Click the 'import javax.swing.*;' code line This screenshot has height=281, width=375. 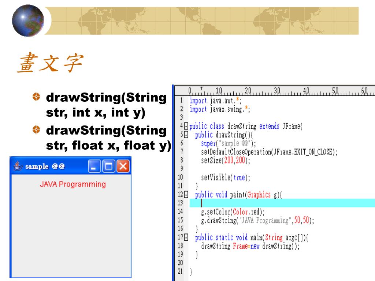(x=220, y=109)
